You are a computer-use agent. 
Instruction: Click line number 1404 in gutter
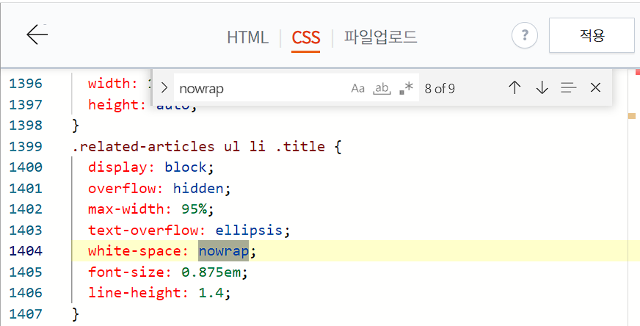click(x=26, y=251)
